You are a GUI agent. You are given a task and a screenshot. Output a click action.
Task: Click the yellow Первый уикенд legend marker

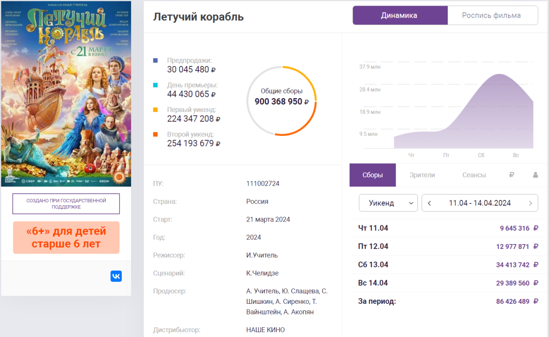click(155, 110)
